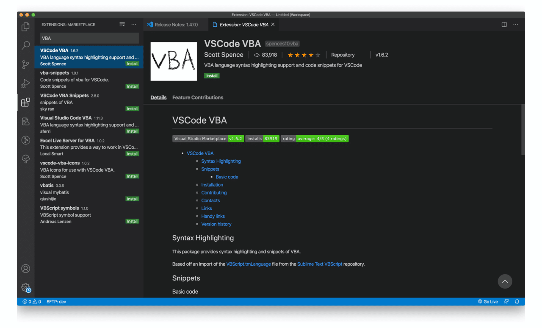
Task: Follow the Version history contents link
Action: coord(216,224)
